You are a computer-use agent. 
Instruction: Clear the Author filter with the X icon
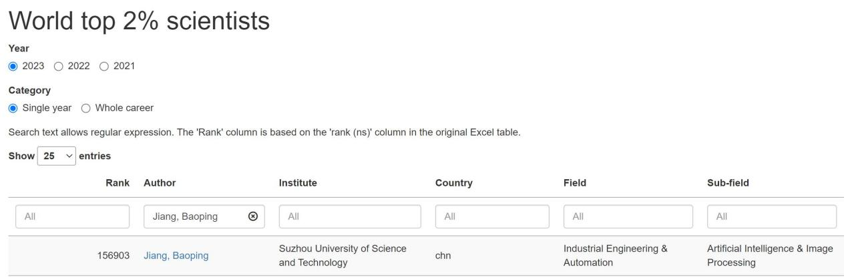[252, 216]
